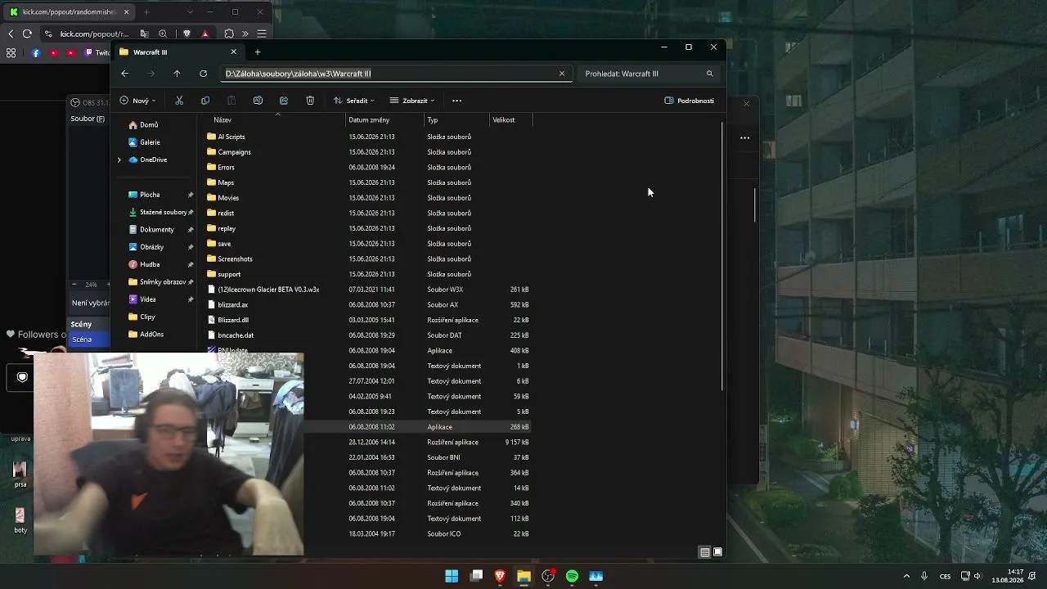Go up one folder level in Explorer

pyautogui.click(x=177, y=74)
